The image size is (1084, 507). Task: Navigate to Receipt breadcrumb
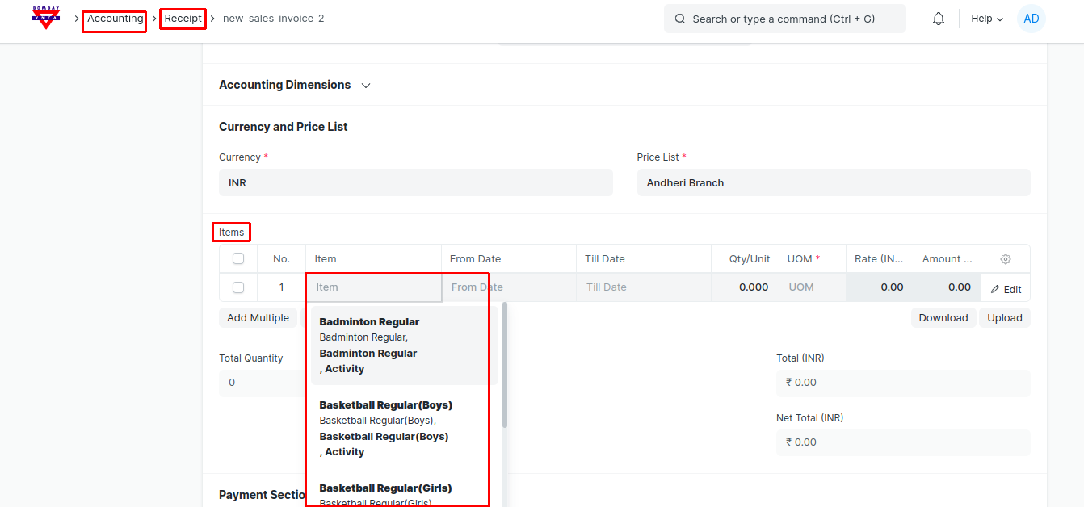click(x=183, y=19)
